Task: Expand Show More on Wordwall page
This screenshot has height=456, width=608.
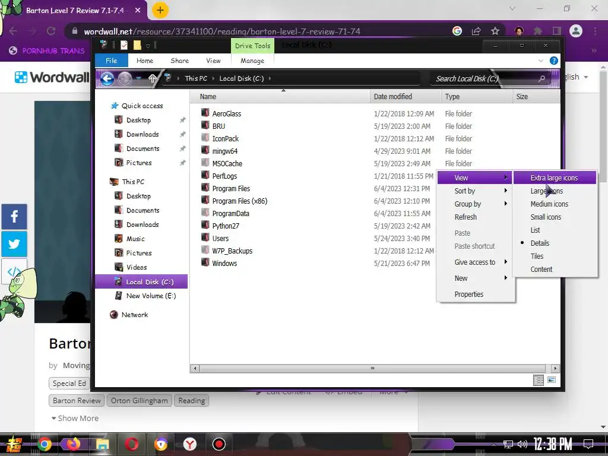Action: tap(75, 419)
